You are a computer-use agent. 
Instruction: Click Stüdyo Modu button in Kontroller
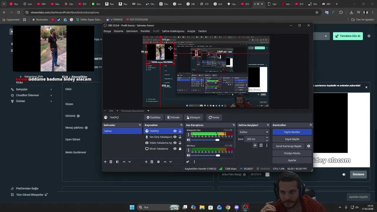(292, 153)
